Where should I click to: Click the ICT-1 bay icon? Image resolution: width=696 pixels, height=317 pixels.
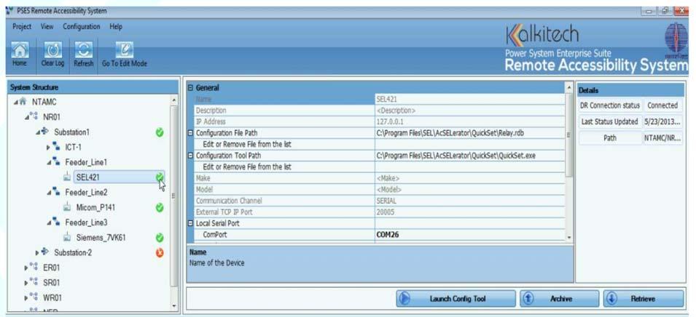point(56,147)
